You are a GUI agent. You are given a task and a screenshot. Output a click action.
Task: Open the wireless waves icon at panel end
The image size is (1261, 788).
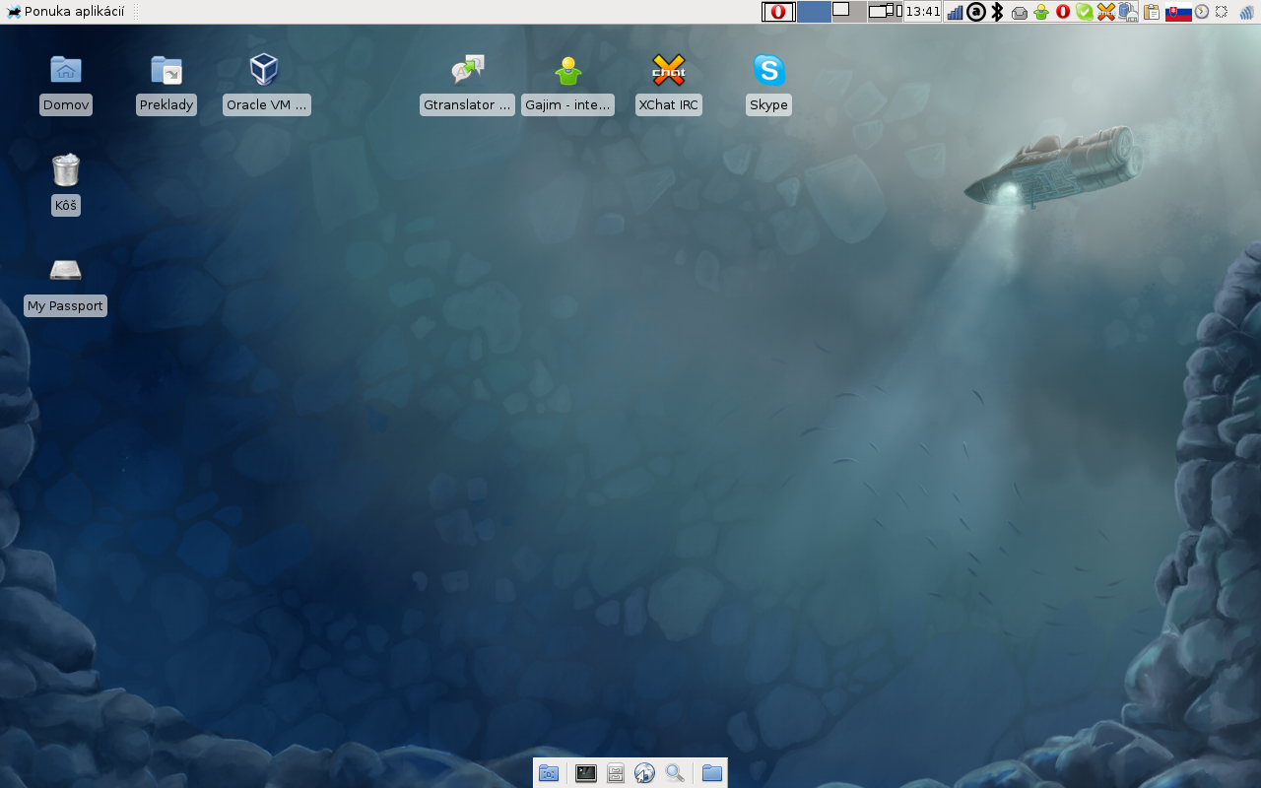[x=1247, y=12]
